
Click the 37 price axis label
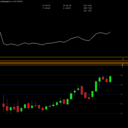[x=122, y=94]
